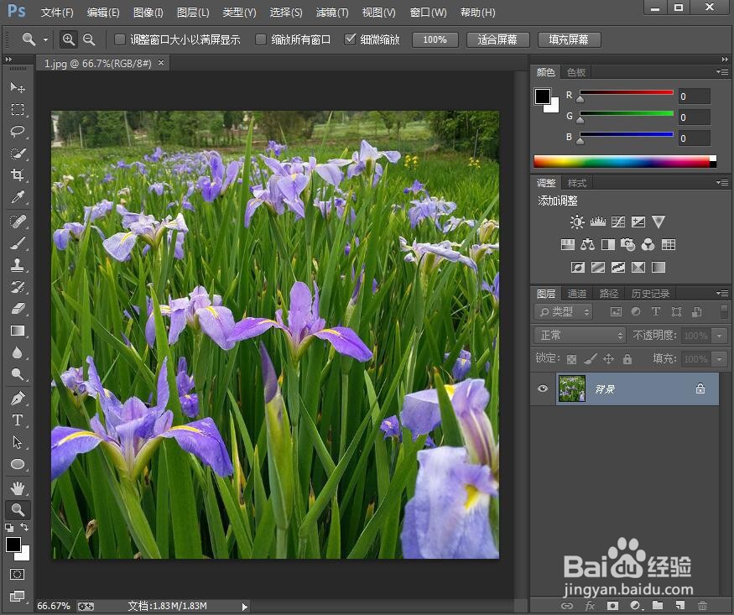
Task: Open the Filter menu
Action: click(x=332, y=13)
